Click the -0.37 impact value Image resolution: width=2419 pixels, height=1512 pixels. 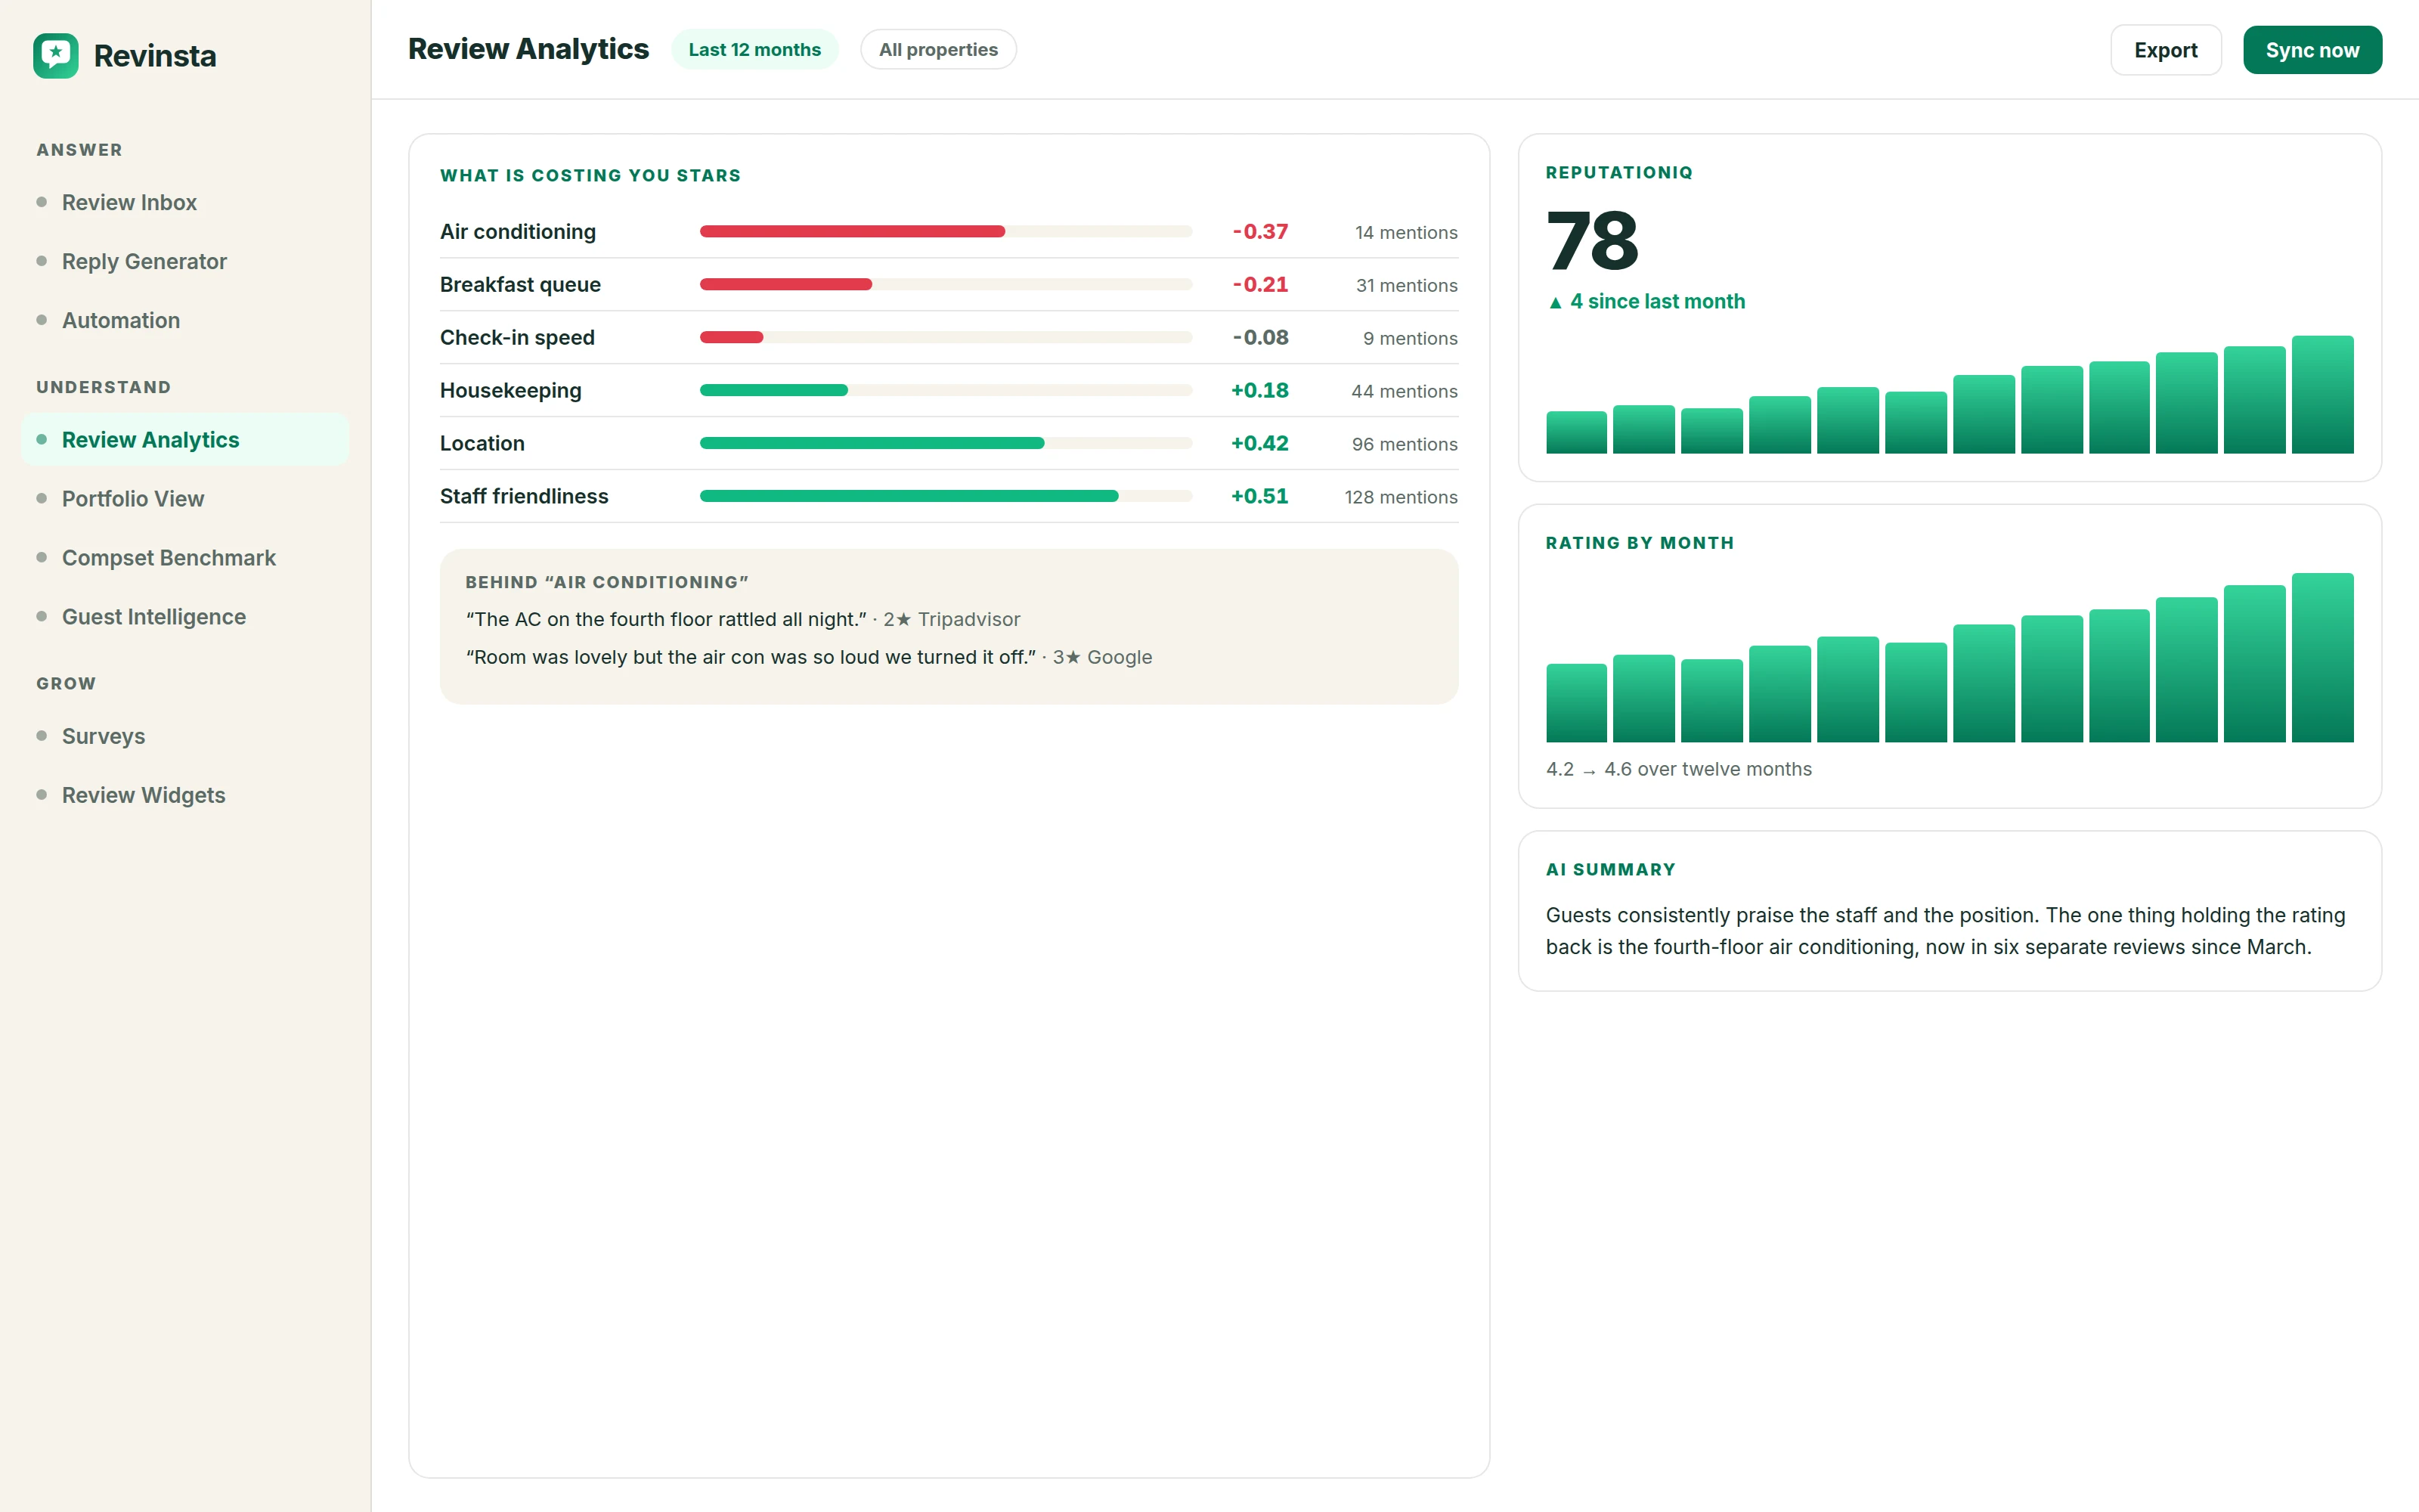point(1259,231)
